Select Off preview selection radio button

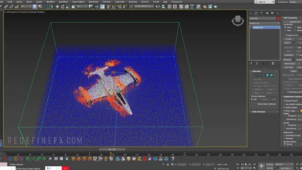(x=252, y=100)
